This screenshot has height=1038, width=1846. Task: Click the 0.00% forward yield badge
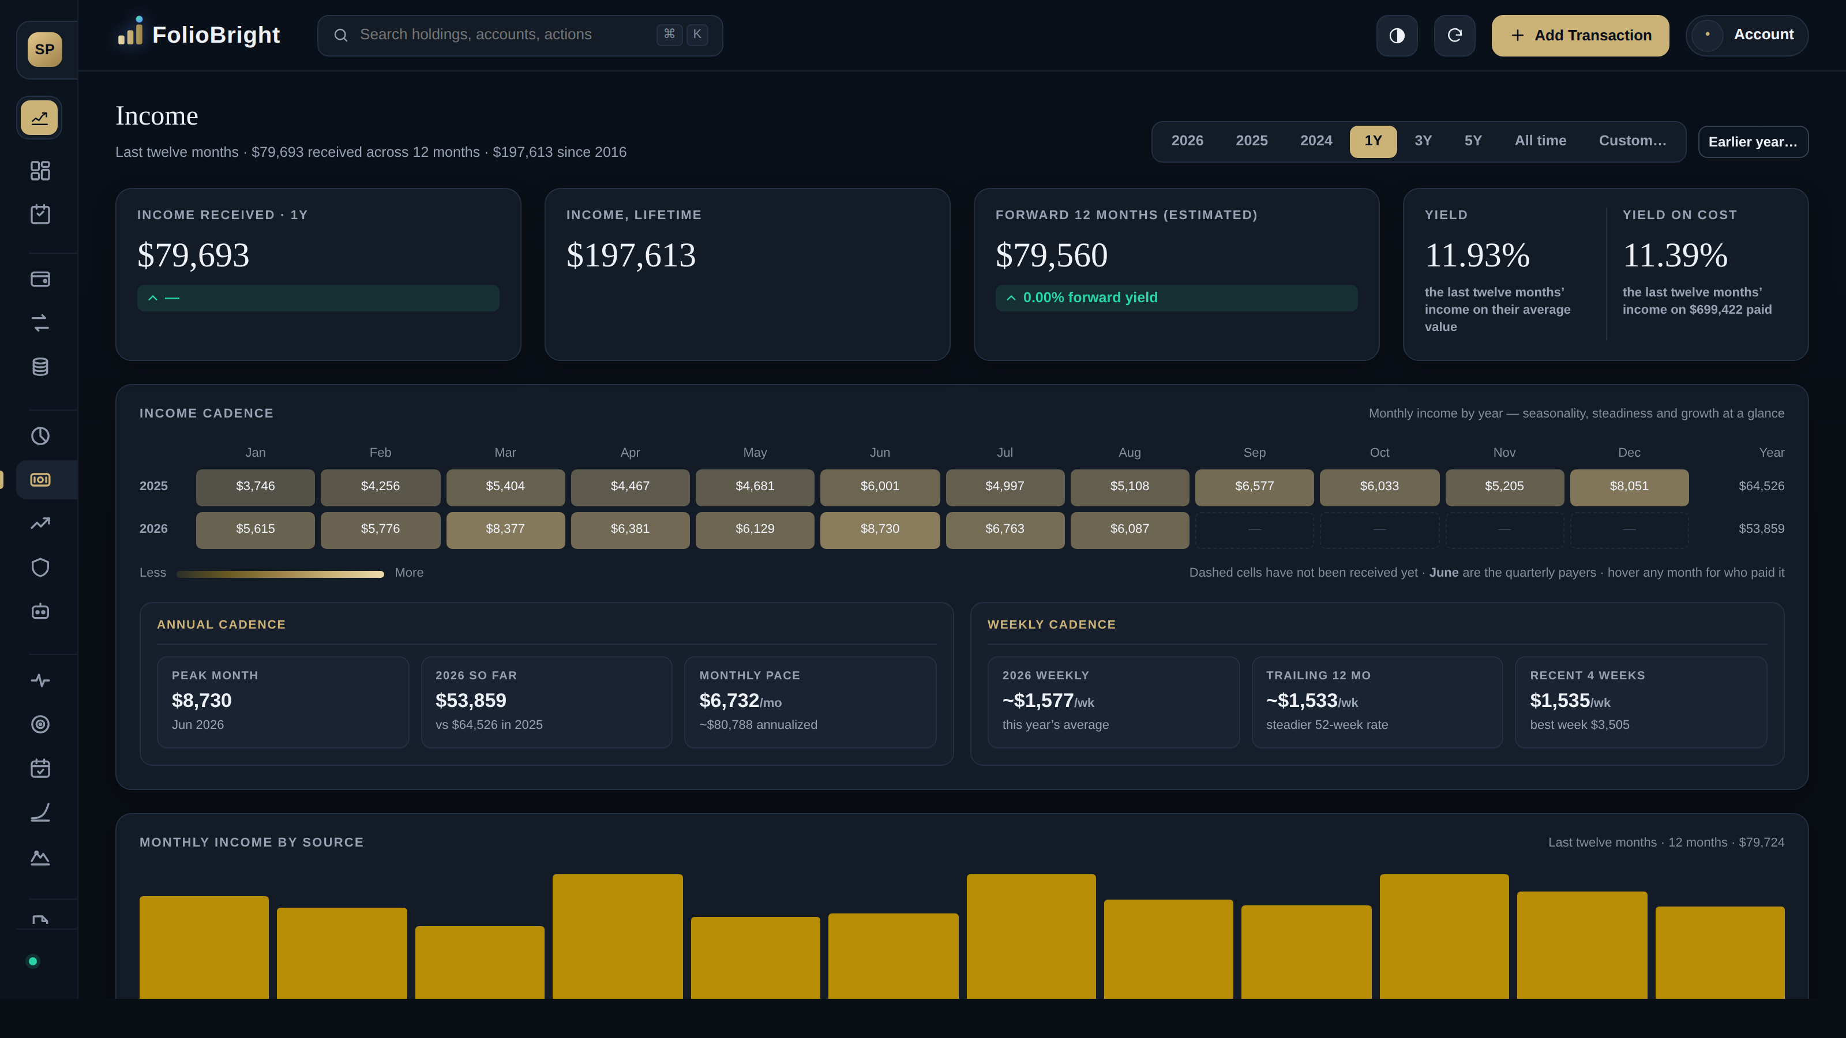[x=1176, y=298]
